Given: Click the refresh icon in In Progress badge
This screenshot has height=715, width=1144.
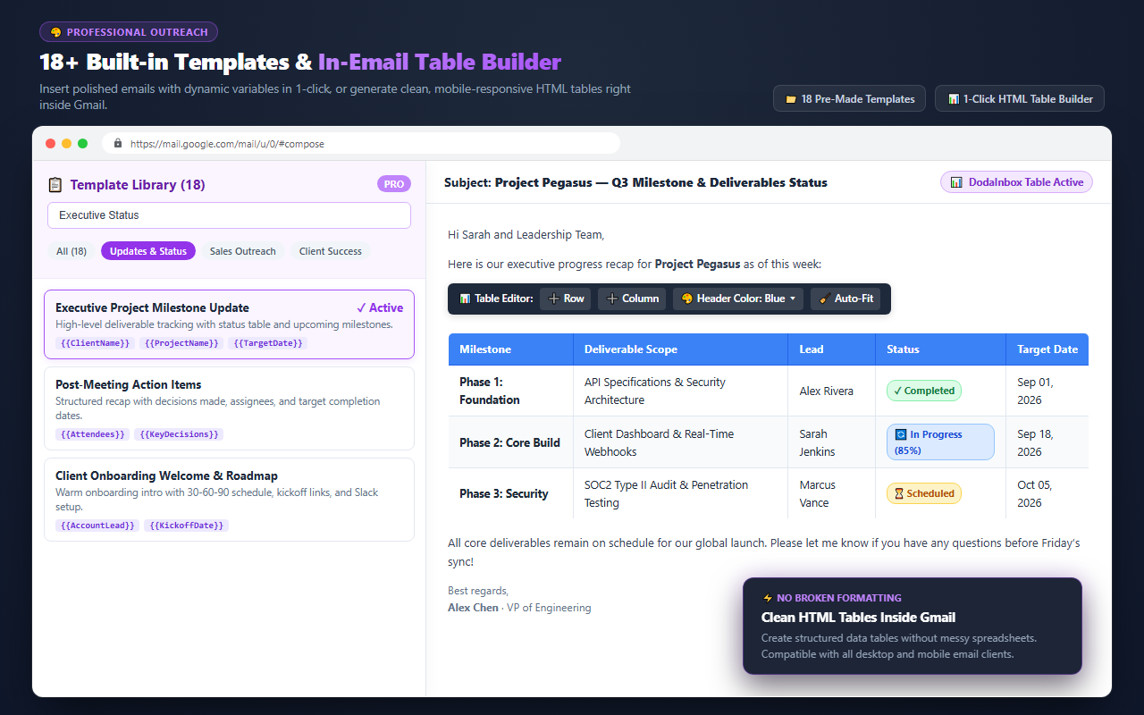Looking at the screenshot, I should 901,434.
